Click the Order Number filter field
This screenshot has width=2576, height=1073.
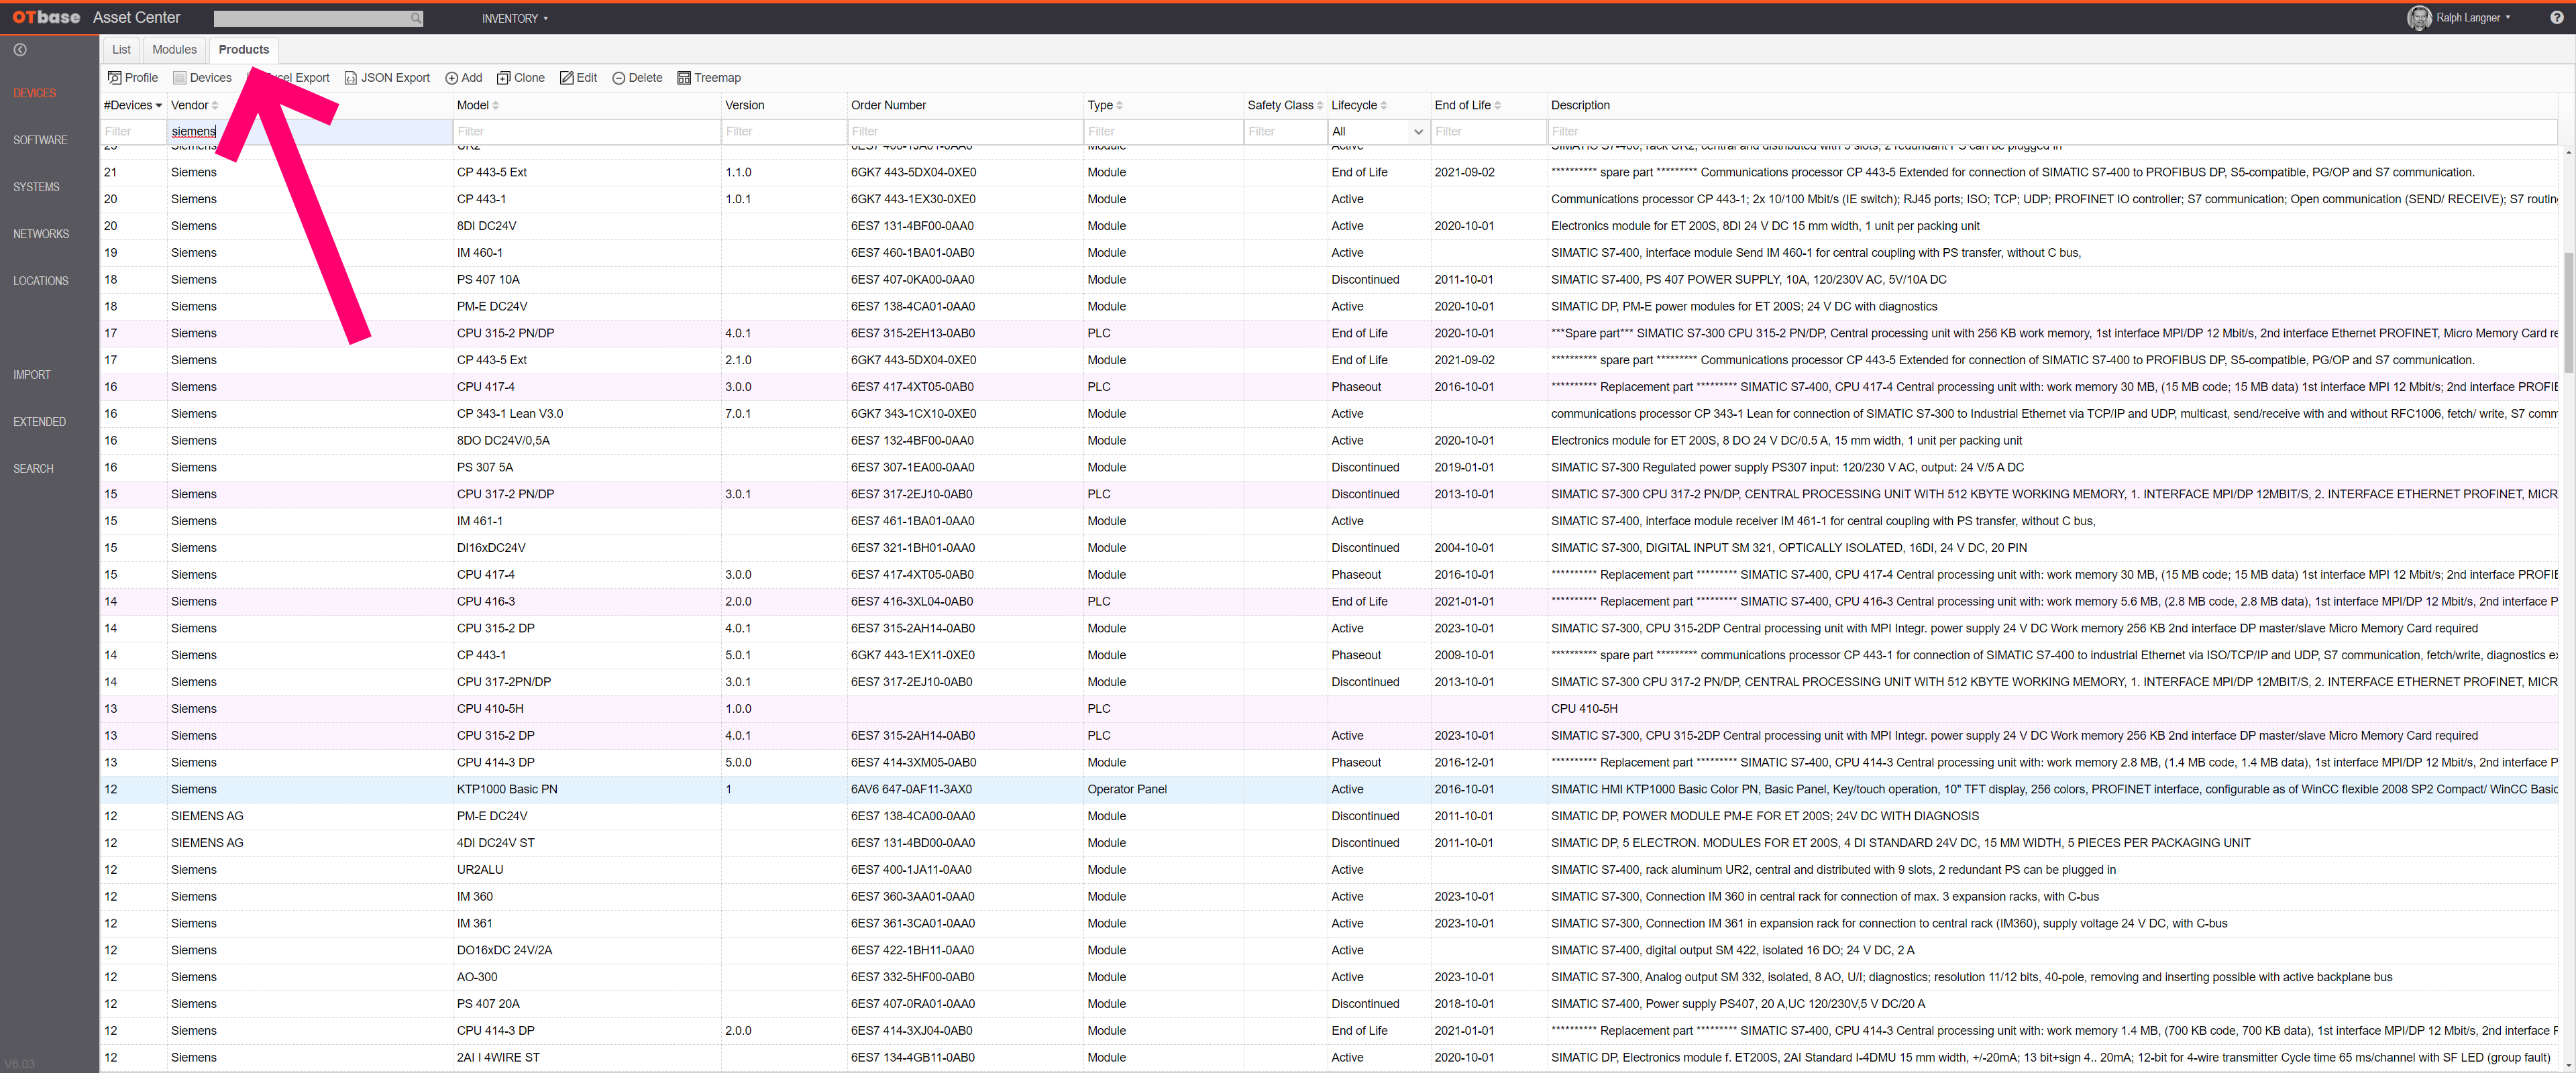[x=965, y=131]
